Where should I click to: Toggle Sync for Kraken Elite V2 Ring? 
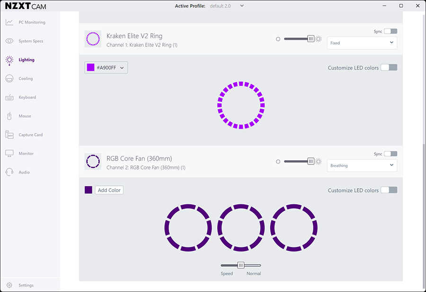pyautogui.click(x=390, y=31)
